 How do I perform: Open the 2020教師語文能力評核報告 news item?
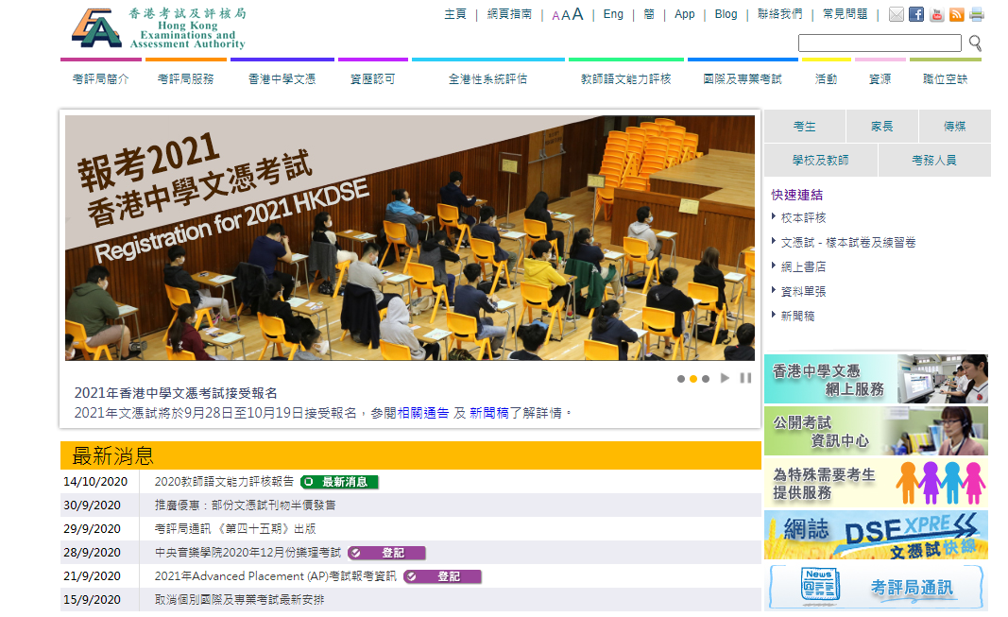224,482
